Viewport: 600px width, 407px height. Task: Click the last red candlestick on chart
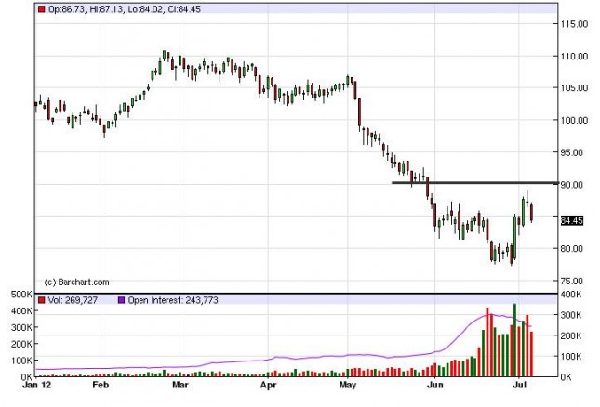(x=531, y=213)
